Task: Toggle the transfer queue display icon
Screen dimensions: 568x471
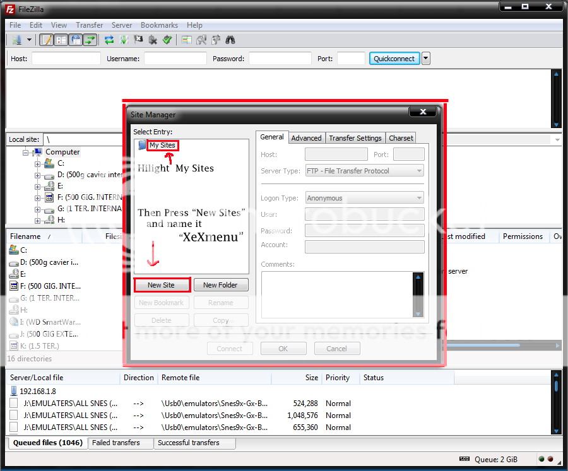Action: [x=90, y=40]
